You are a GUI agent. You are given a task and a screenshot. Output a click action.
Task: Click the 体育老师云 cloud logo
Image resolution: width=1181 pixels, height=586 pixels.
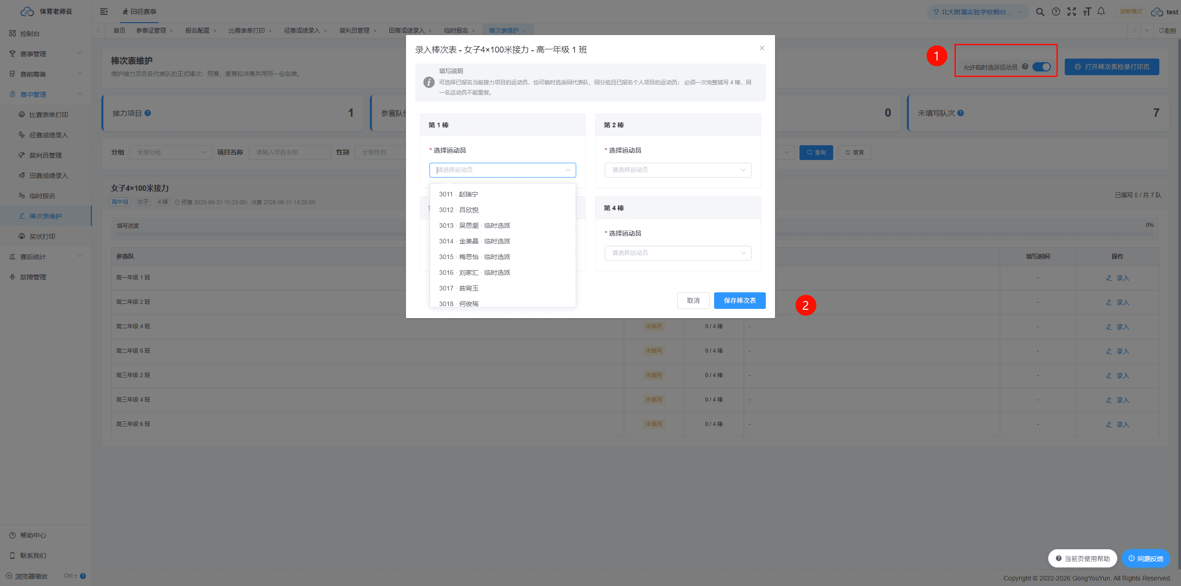pos(27,12)
